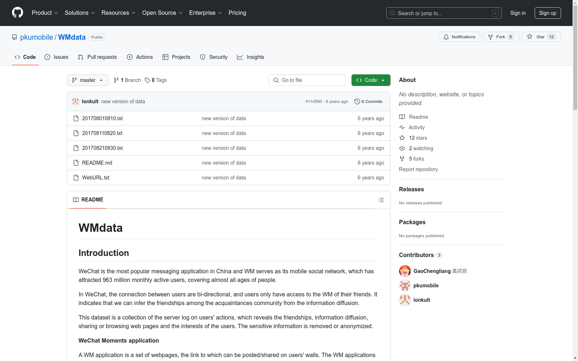Expand the Product menu in header
The width and height of the screenshot is (578, 361).
[45, 13]
